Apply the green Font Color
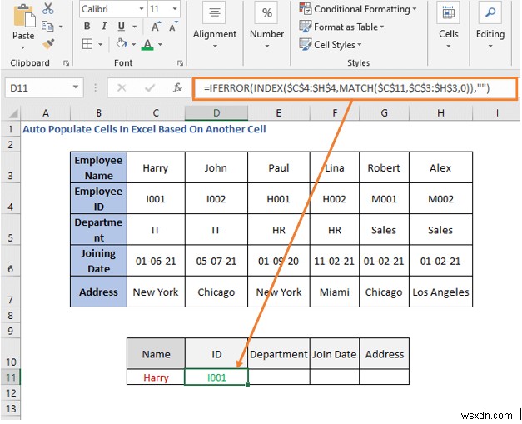 (147, 45)
